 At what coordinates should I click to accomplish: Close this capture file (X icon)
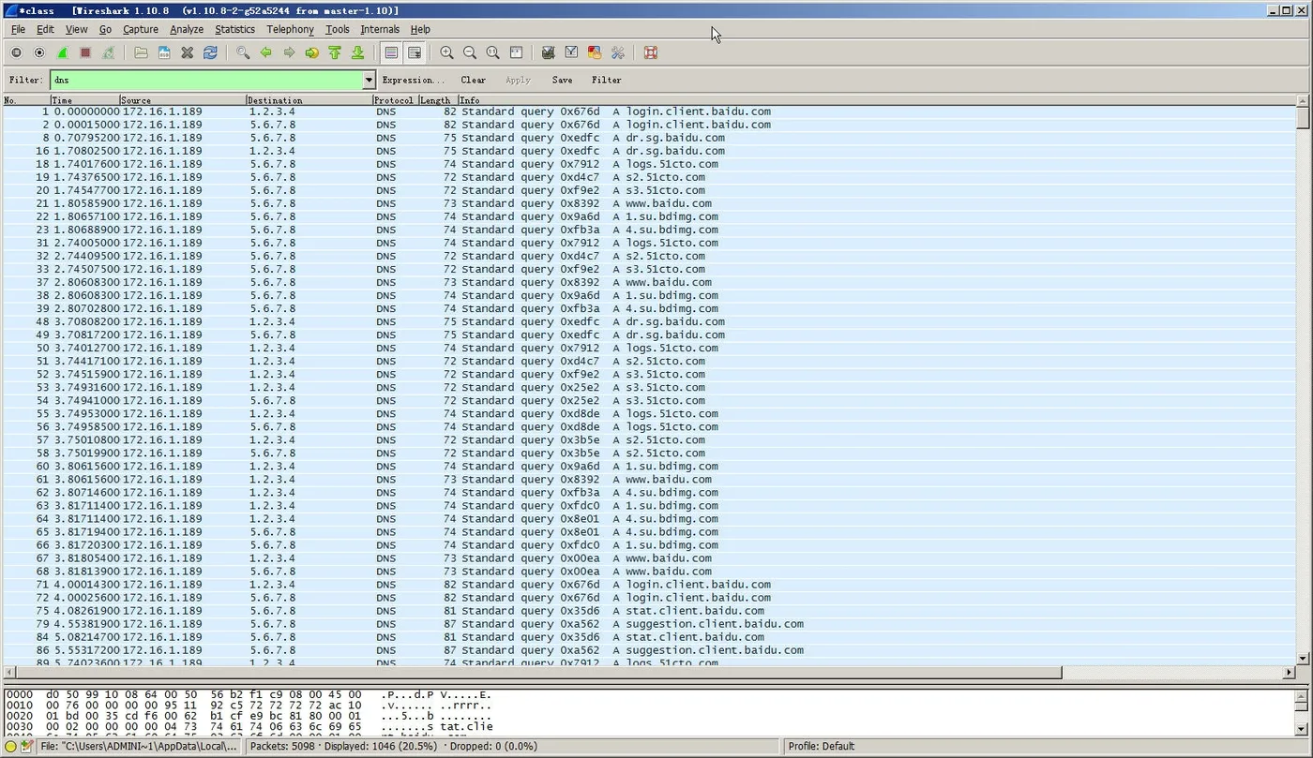(x=187, y=53)
